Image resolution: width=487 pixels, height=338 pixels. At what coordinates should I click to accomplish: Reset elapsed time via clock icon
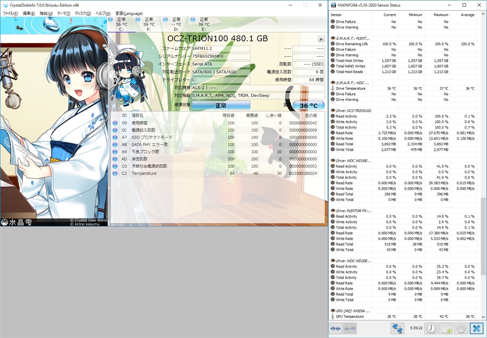point(431,328)
